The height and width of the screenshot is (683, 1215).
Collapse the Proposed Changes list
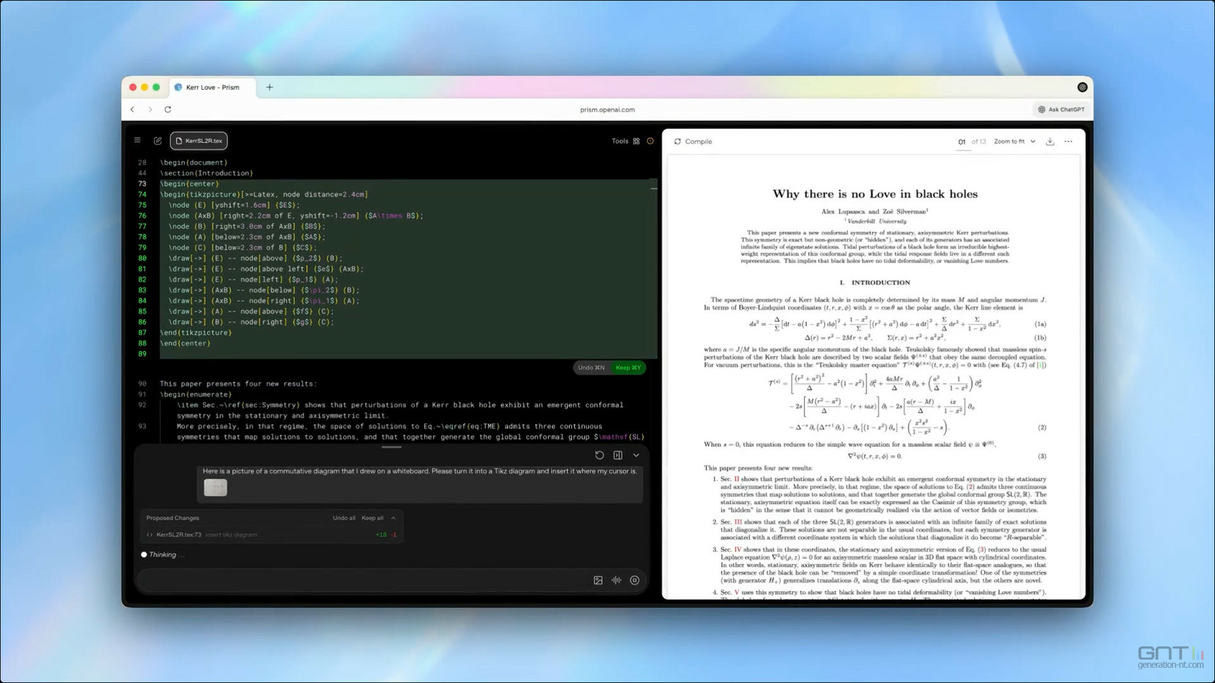(x=393, y=518)
